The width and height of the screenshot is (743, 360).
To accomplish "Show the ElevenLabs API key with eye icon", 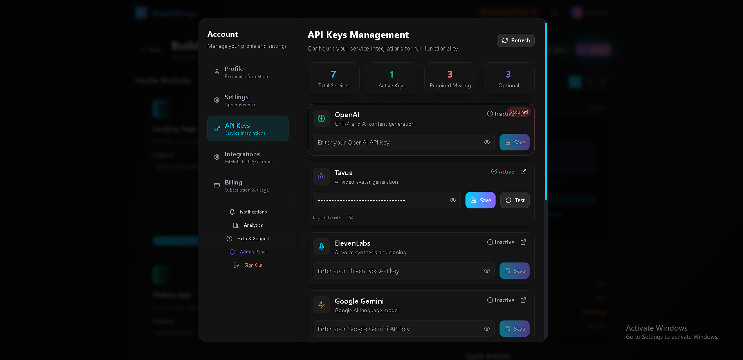I will [487, 271].
